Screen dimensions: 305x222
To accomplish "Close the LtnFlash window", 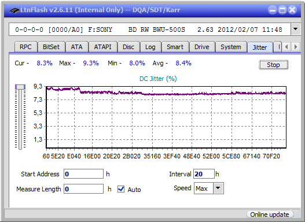I will click(292, 10).
